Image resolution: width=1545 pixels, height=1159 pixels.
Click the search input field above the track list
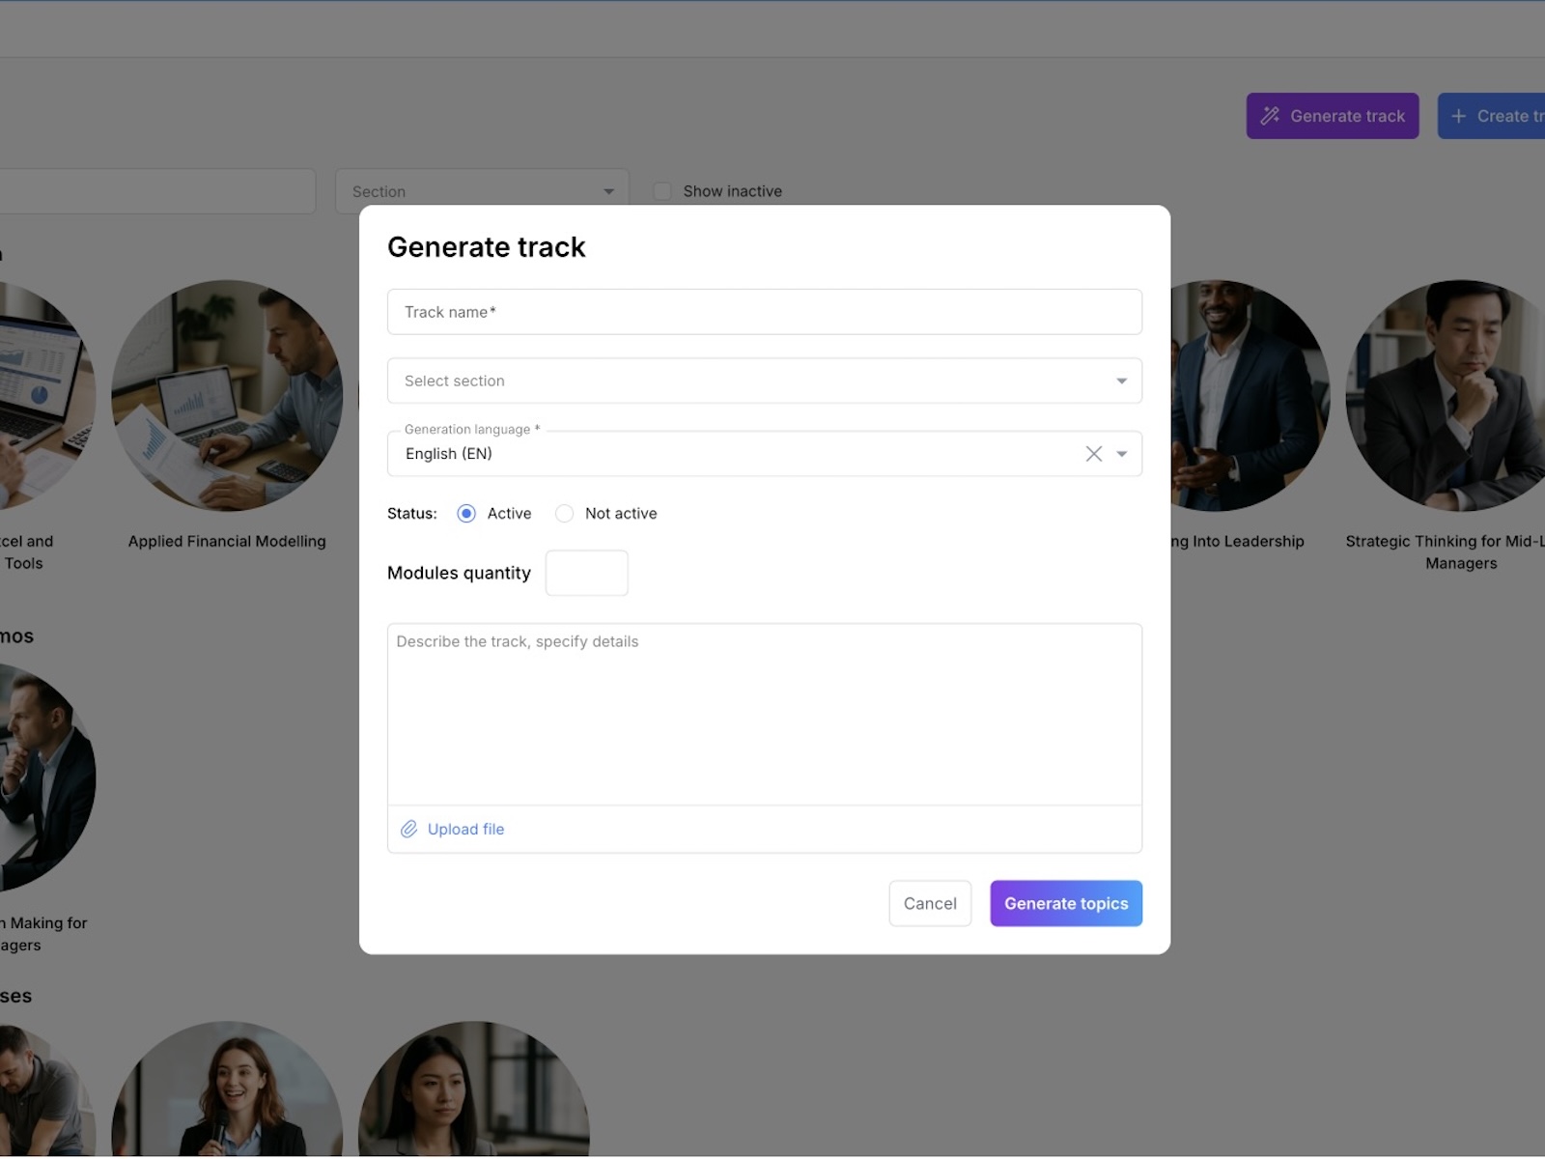154,190
